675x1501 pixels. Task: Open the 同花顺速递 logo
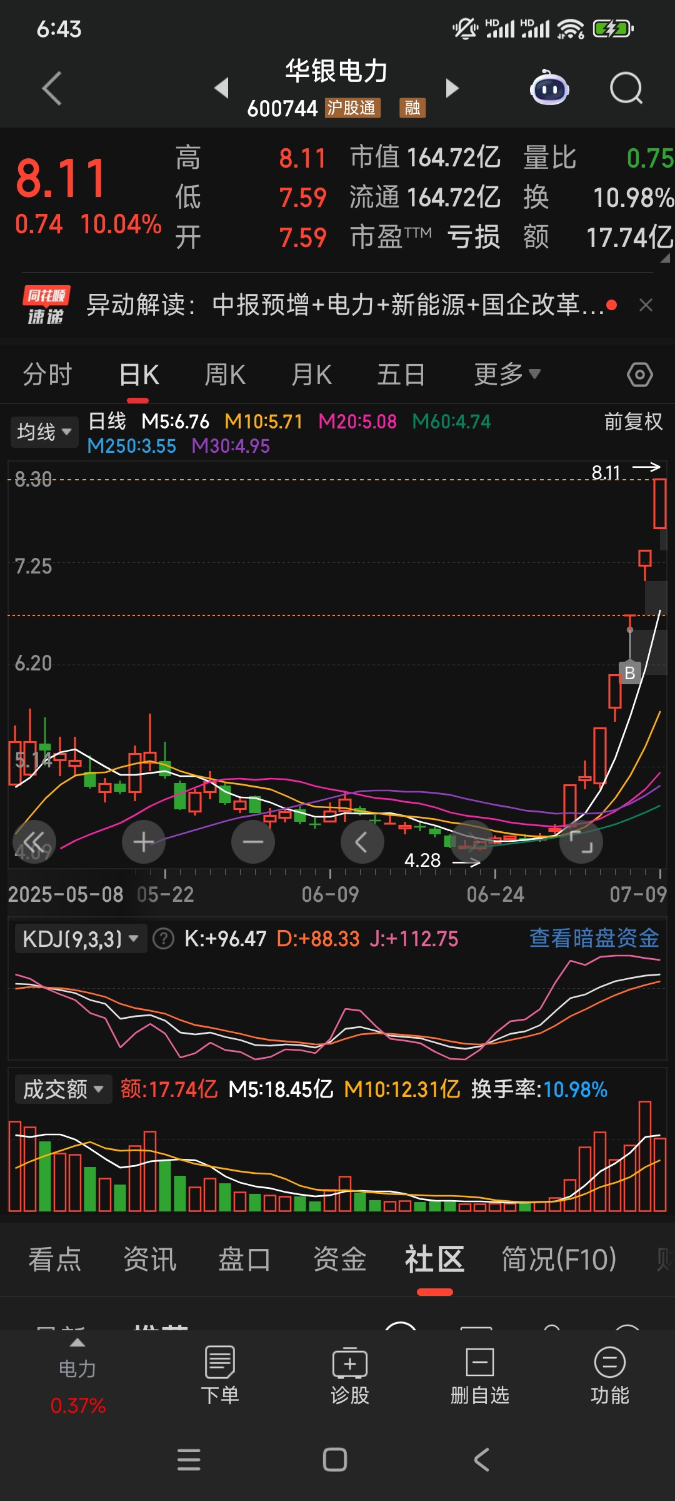tap(46, 305)
